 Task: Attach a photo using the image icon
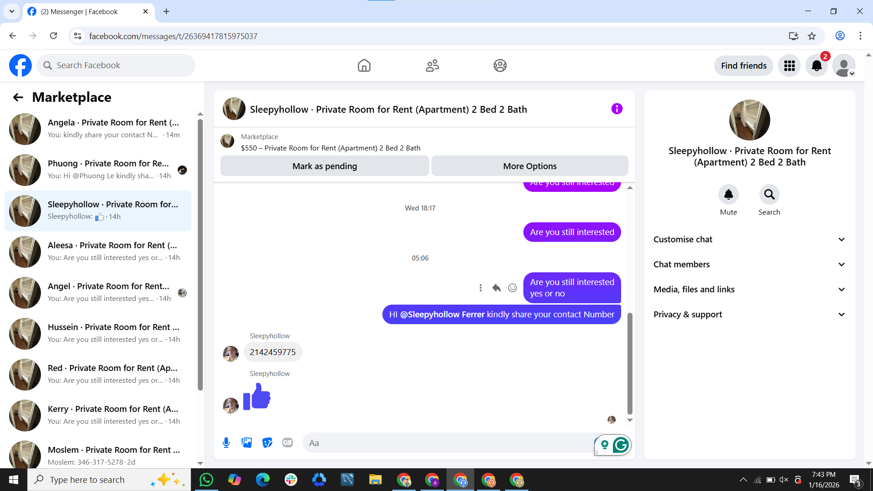click(246, 442)
